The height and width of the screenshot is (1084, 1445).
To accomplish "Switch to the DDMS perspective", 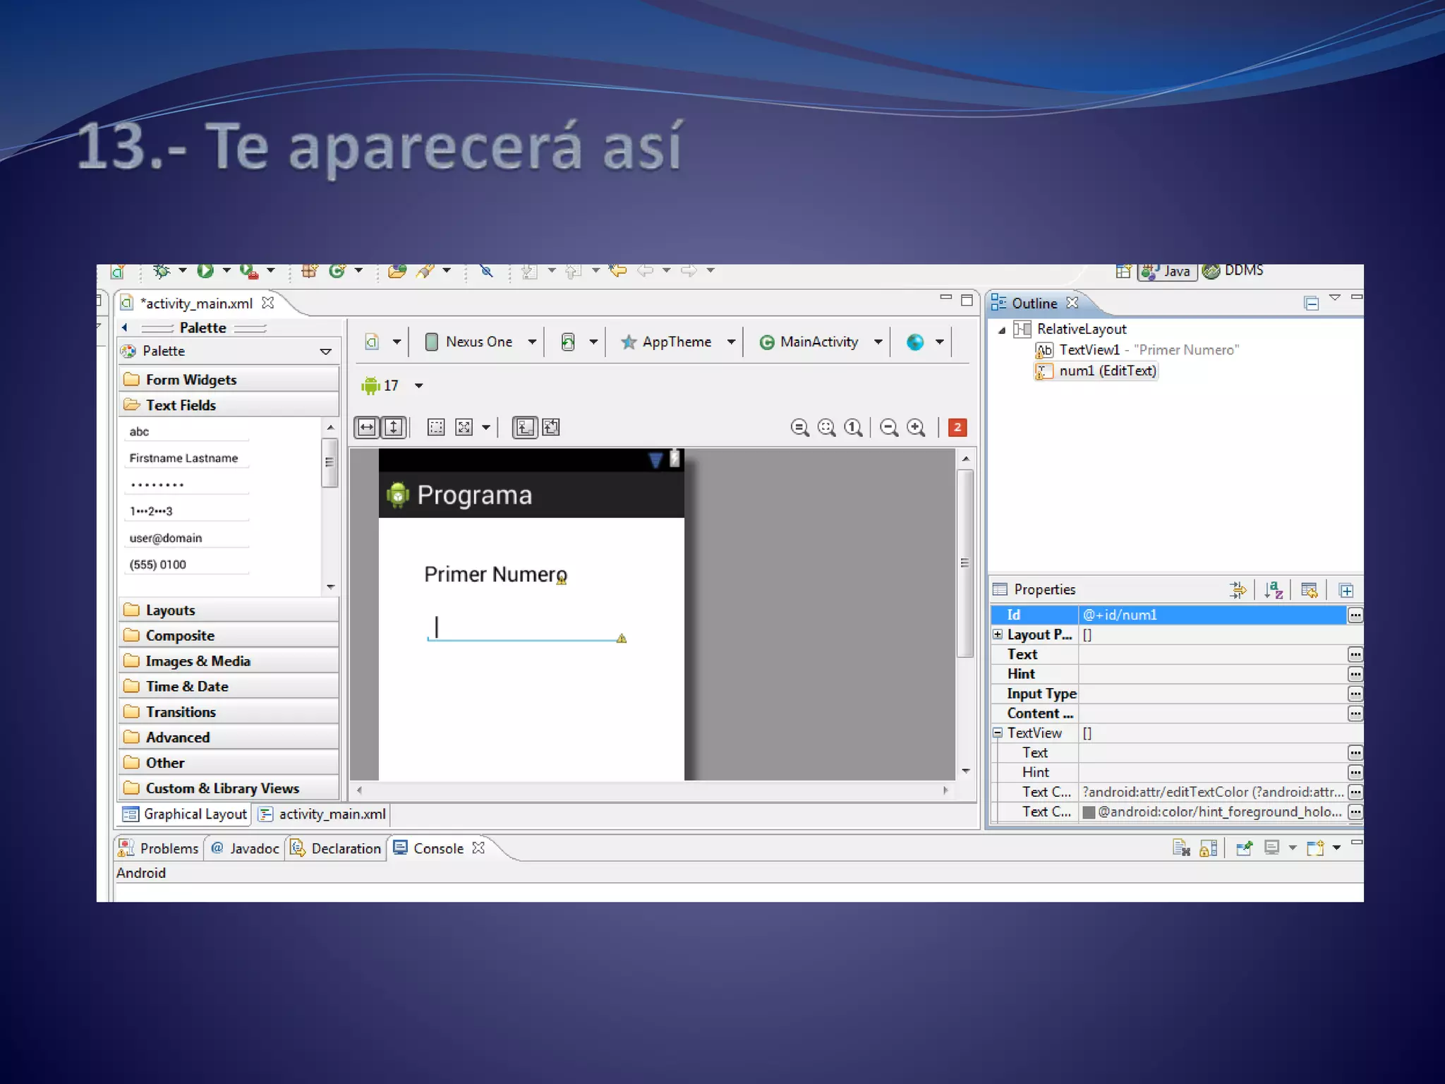I will click(x=1233, y=271).
